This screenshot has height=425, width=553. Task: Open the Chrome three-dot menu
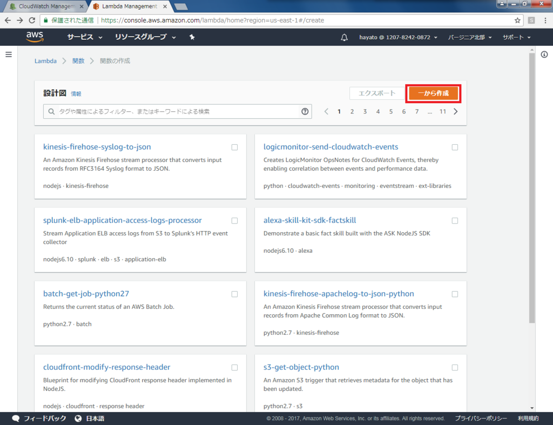point(545,21)
